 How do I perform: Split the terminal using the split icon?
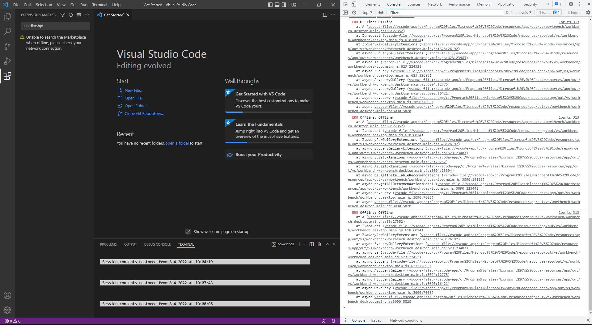pos(311,244)
